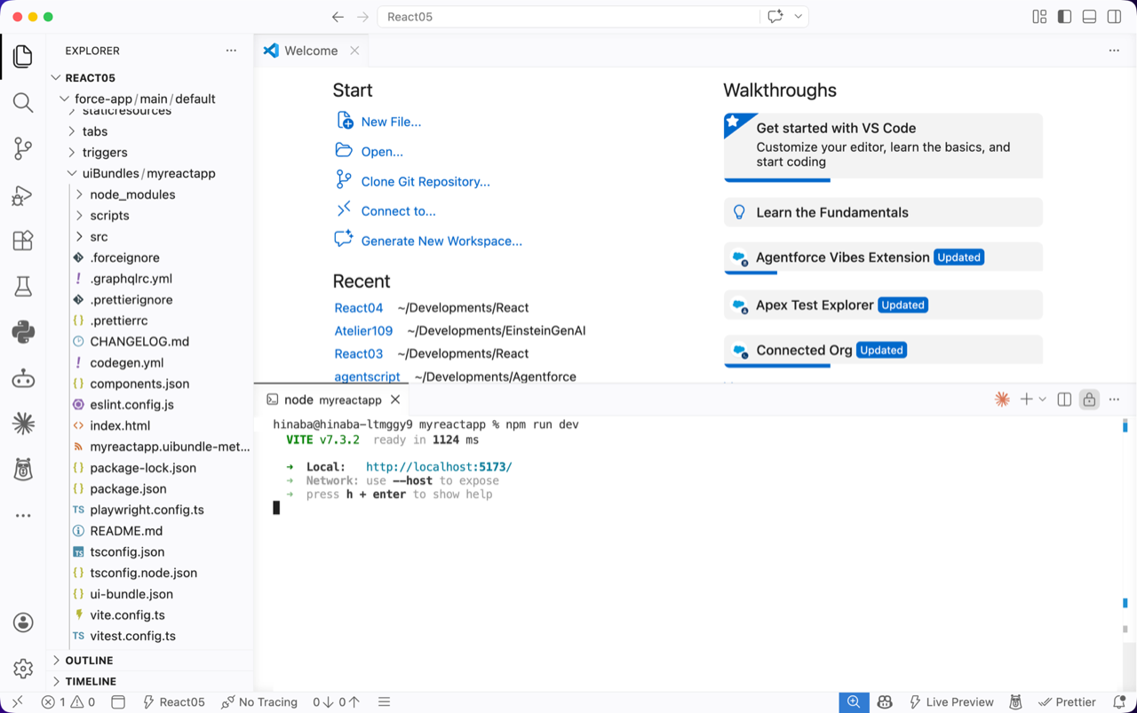1137x713 pixels.
Task: Open the Extensions view
Action: (23, 241)
